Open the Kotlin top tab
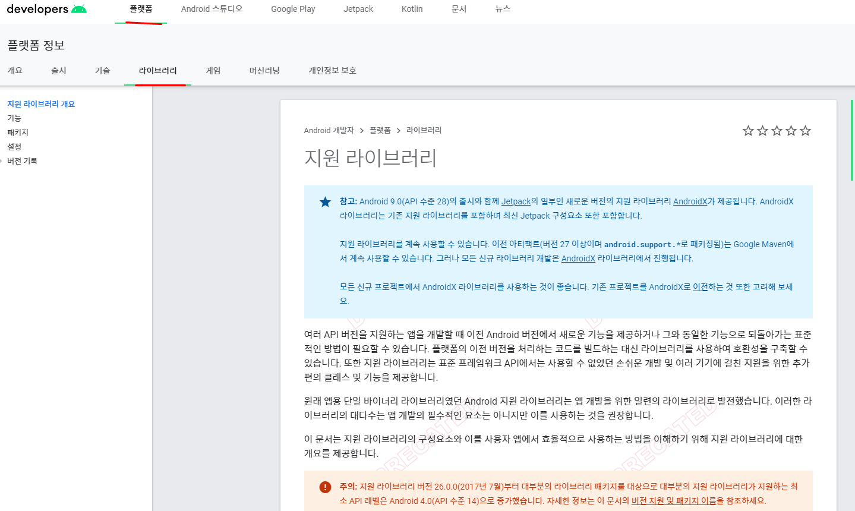Image resolution: width=855 pixels, height=511 pixels. click(x=412, y=9)
